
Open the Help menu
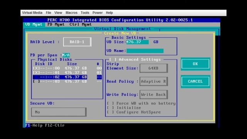(x=109, y=13)
